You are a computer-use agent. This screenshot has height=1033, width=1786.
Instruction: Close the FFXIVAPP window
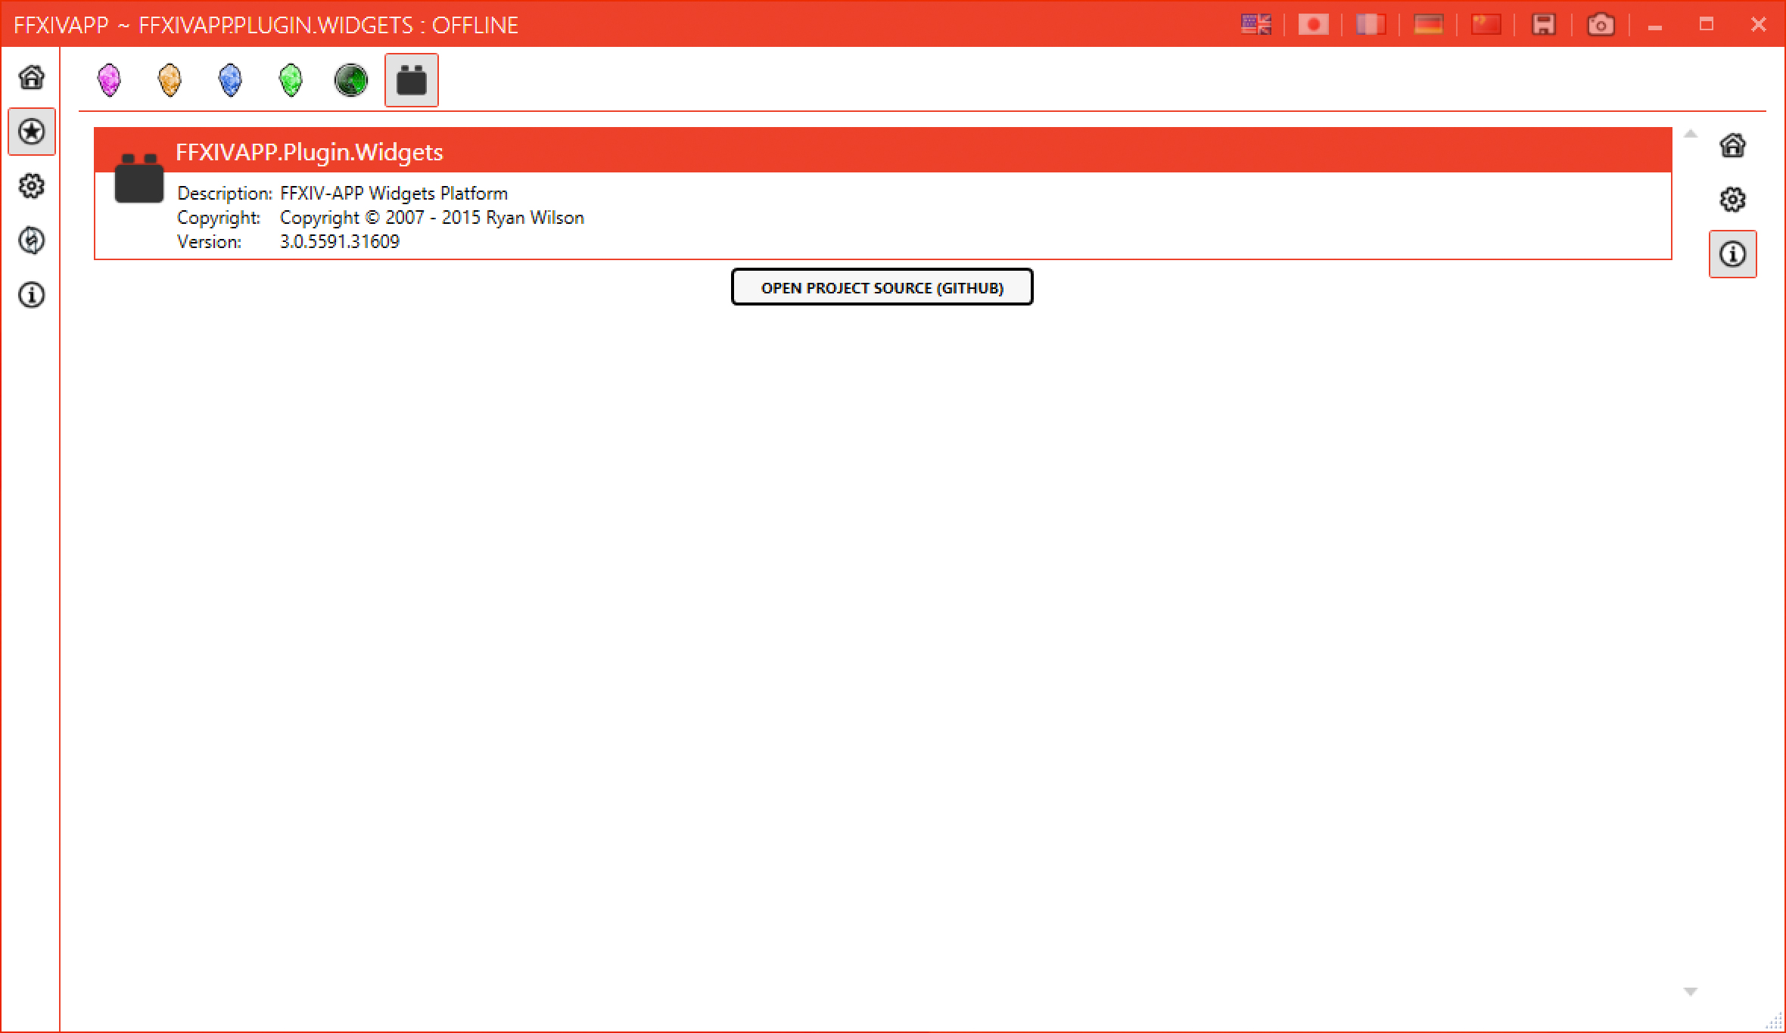[x=1759, y=25]
